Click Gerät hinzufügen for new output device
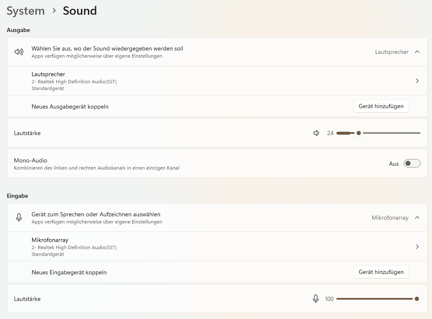 tap(381, 106)
